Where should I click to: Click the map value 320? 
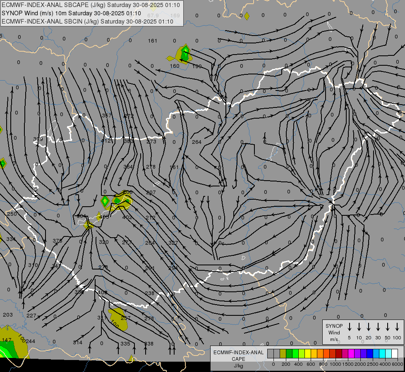(104, 242)
